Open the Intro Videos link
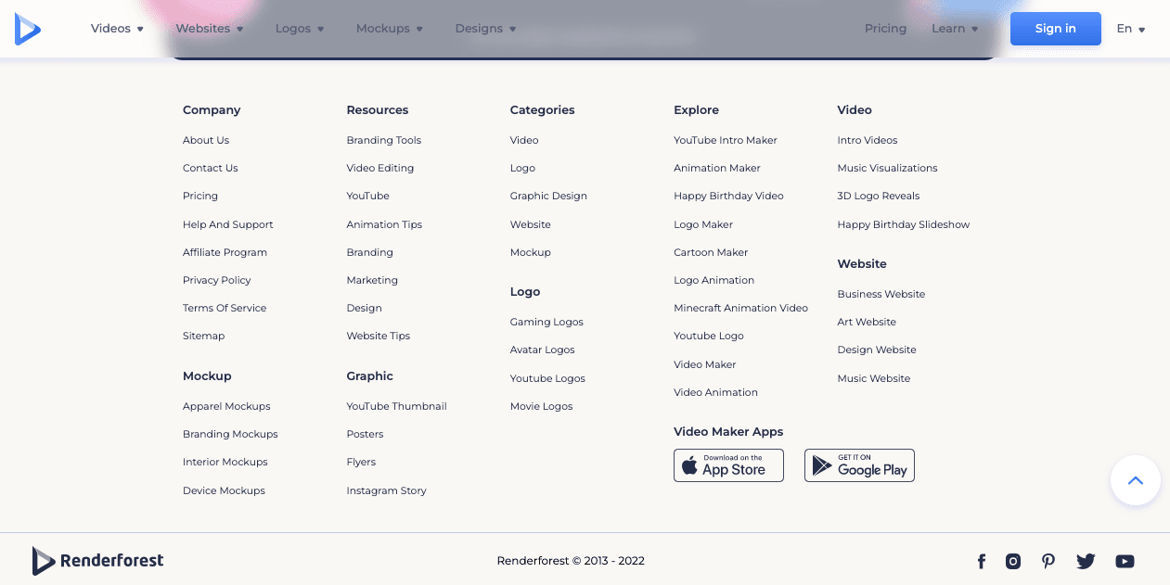 click(x=868, y=140)
